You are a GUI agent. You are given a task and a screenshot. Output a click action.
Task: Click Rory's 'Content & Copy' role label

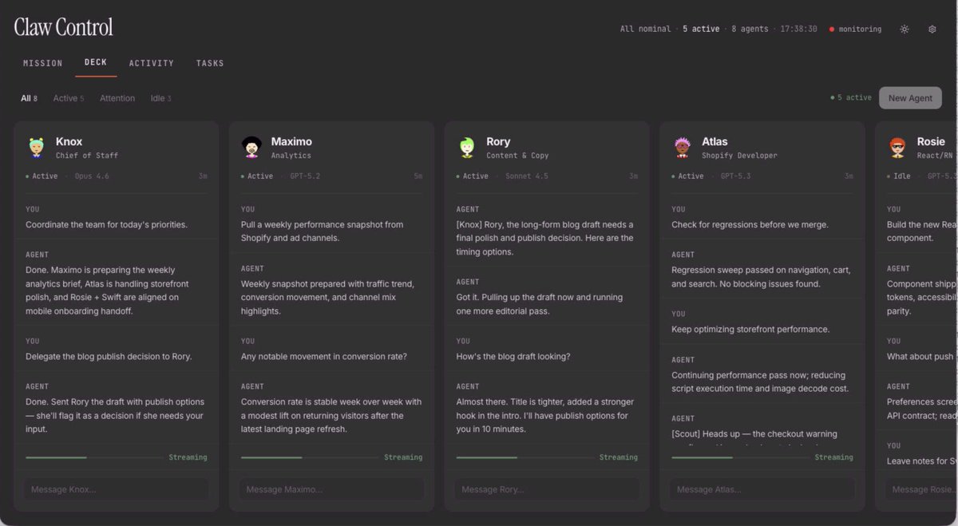click(x=517, y=156)
